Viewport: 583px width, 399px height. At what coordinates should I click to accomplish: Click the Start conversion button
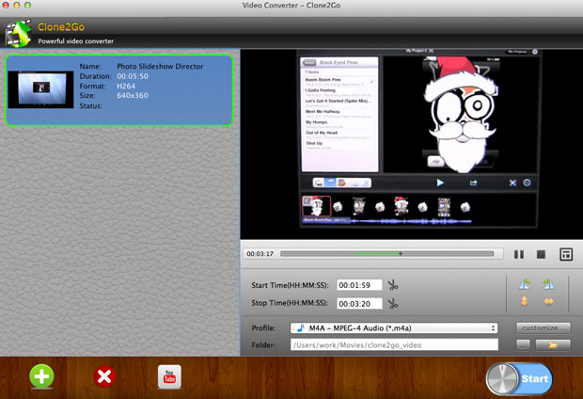tap(520, 377)
